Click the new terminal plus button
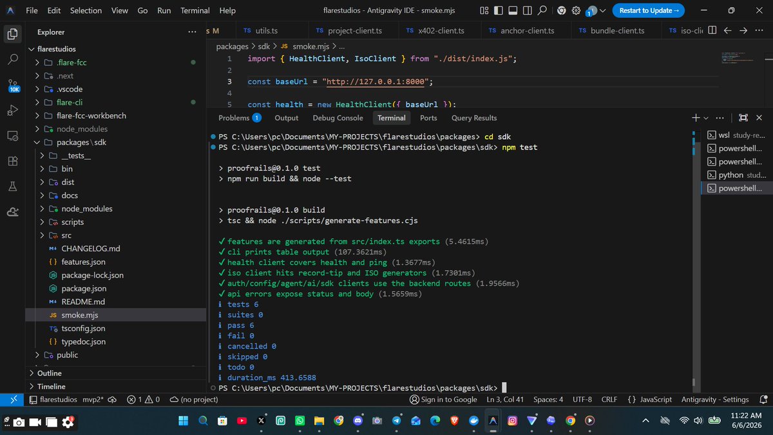Viewport: 773px width, 435px height. tap(696, 118)
